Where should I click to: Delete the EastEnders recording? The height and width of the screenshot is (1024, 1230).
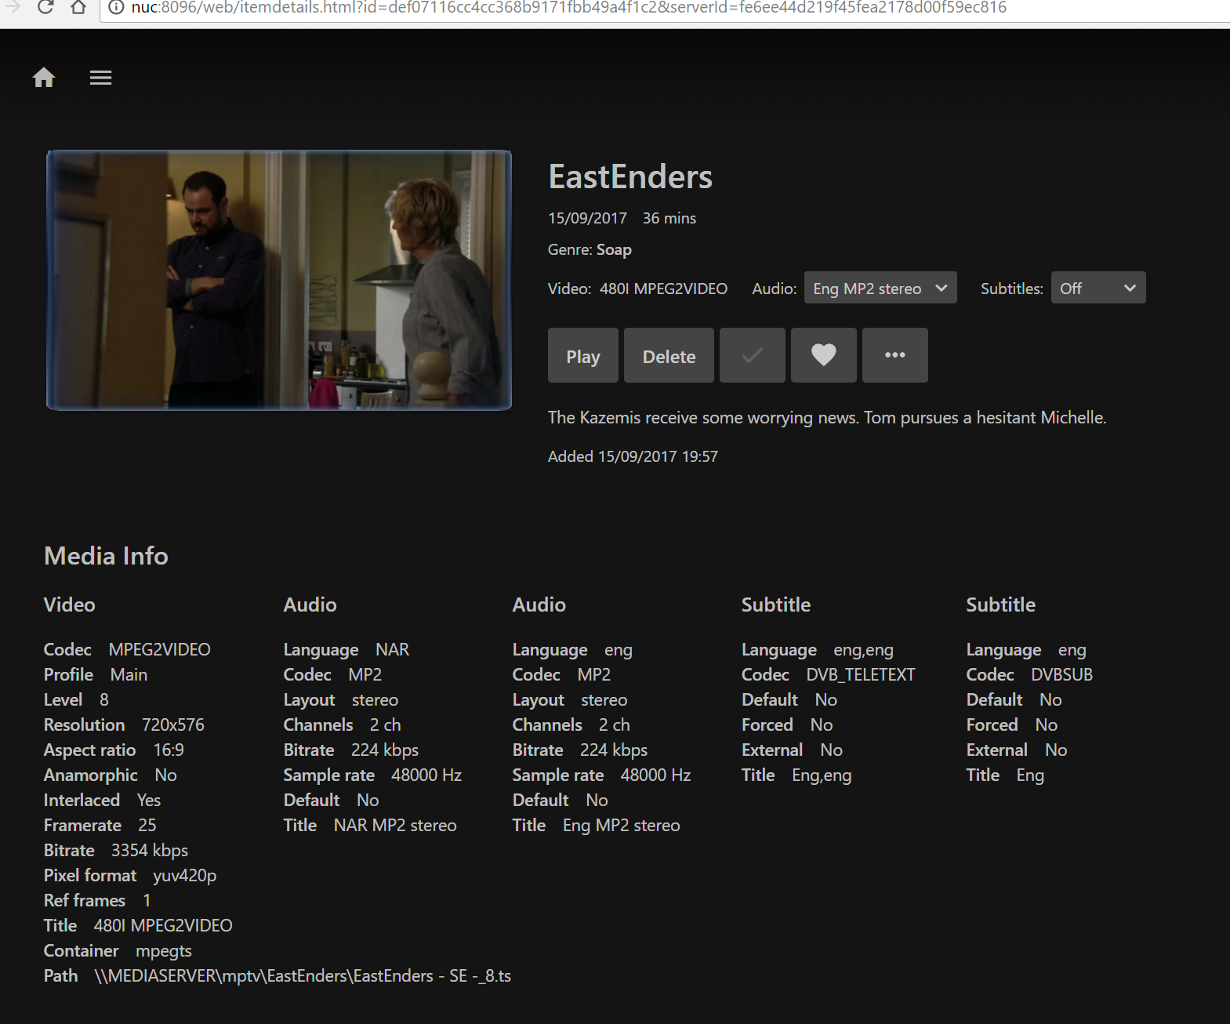669,355
